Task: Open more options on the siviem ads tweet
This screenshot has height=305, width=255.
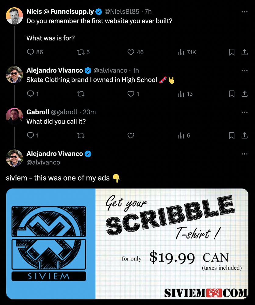Action: (245, 154)
